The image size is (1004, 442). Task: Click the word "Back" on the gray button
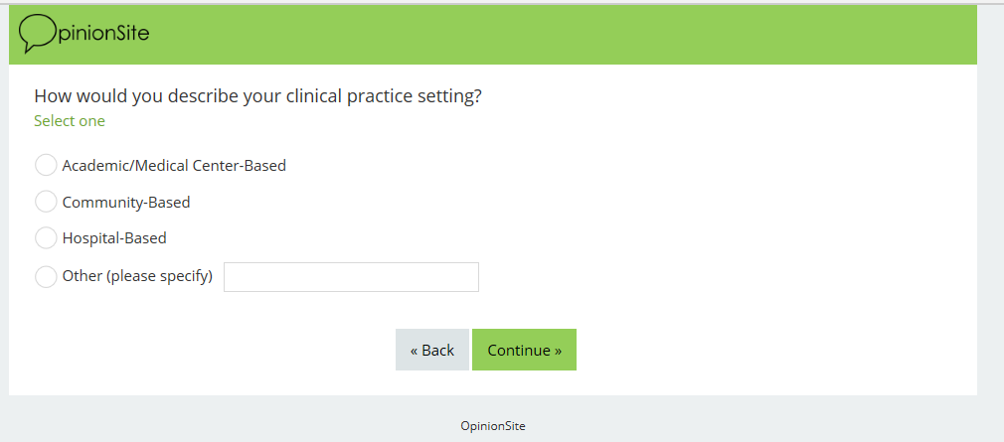[x=437, y=350]
